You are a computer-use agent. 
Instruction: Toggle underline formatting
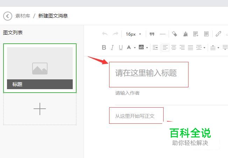[x=121, y=48]
